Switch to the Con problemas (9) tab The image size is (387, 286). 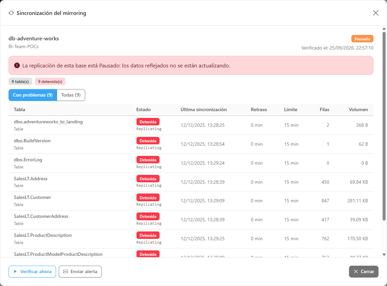tap(33, 95)
